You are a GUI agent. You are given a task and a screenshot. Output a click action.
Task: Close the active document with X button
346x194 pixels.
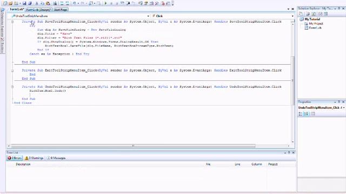click(293, 9)
